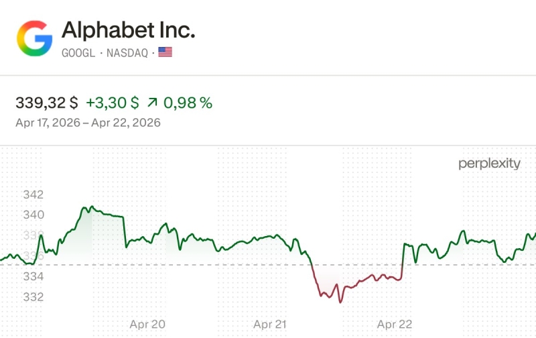Click the 342 price axis label
The width and height of the screenshot is (536, 338).
pos(33,195)
